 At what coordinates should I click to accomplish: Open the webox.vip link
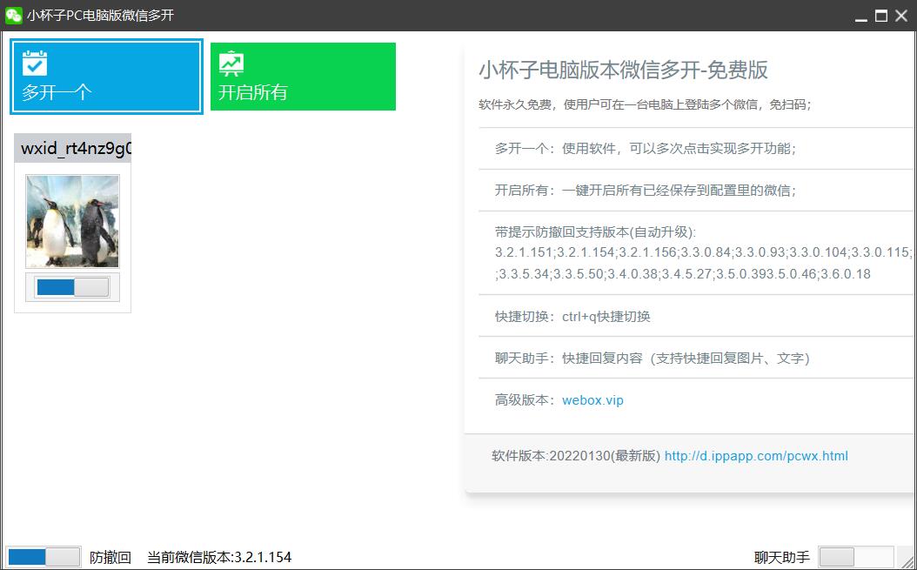pos(592,400)
